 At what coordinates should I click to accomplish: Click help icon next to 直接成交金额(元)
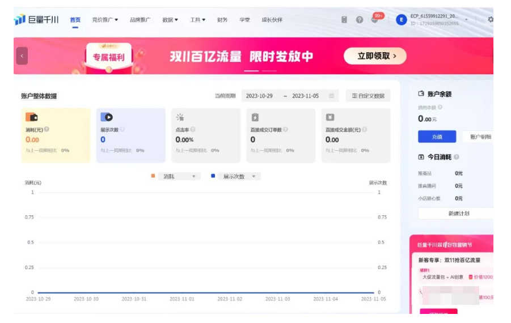(x=364, y=129)
